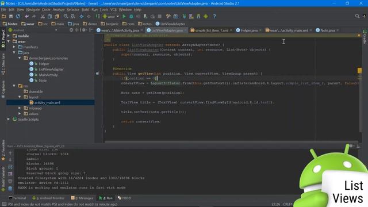Click the Paste icon in toolbar
368x207 pixels.
57,17
